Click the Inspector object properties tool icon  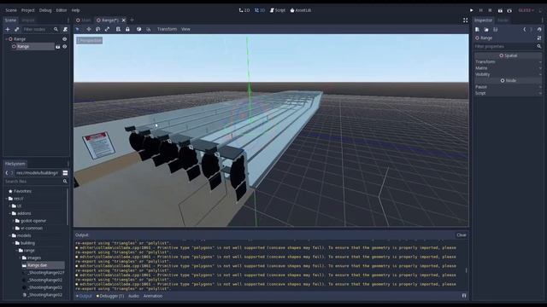(x=539, y=38)
